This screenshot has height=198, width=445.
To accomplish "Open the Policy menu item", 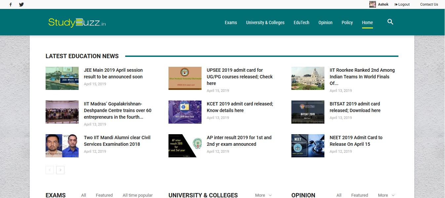I will (347, 22).
